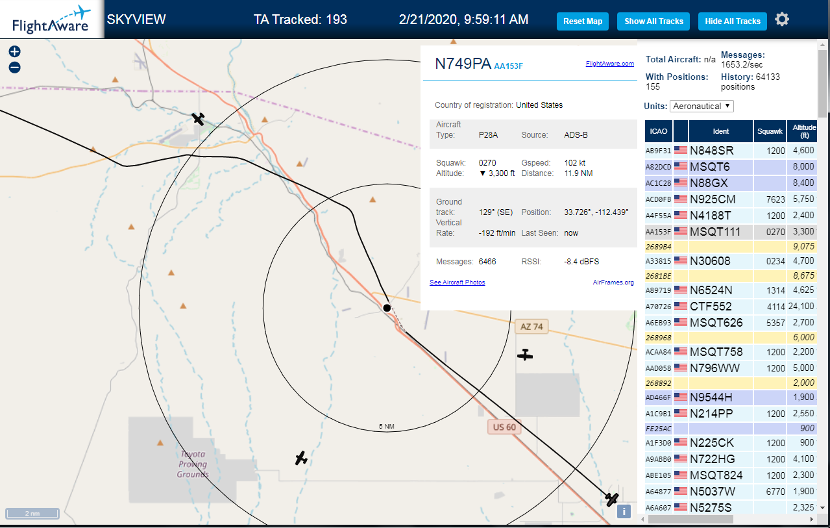Sort the table by the ICAO column

pyautogui.click(x=659, y=131)
